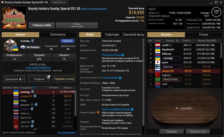Click the Japan flag in ayane row

[x=158, y=62]
